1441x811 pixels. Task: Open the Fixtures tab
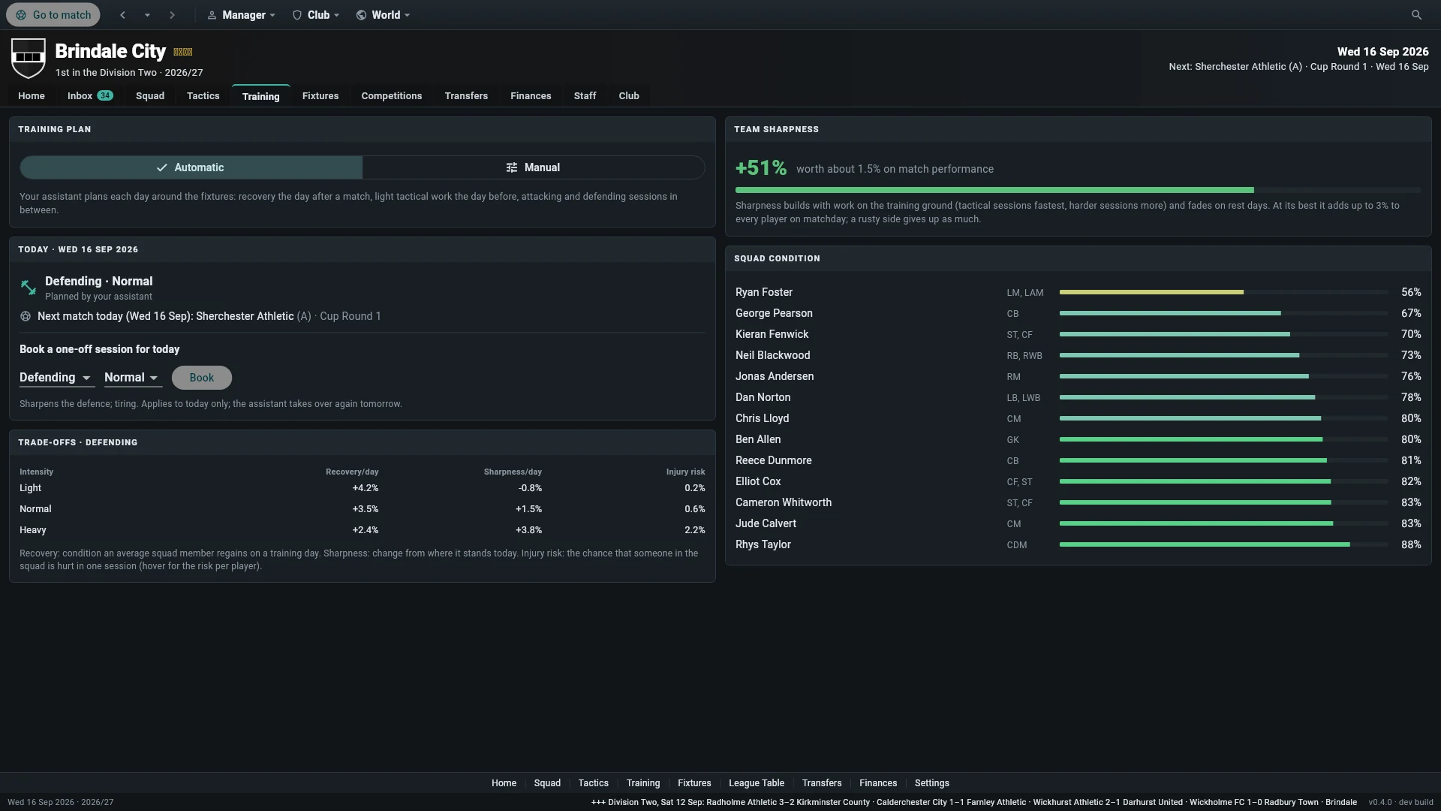tap(320, 96)
